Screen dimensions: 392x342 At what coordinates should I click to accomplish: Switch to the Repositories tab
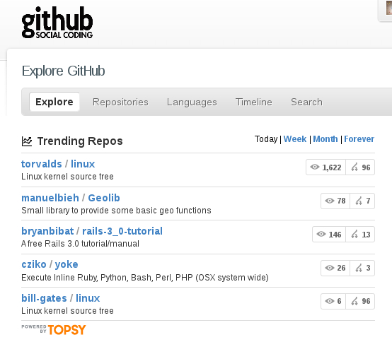coord(120,102)
